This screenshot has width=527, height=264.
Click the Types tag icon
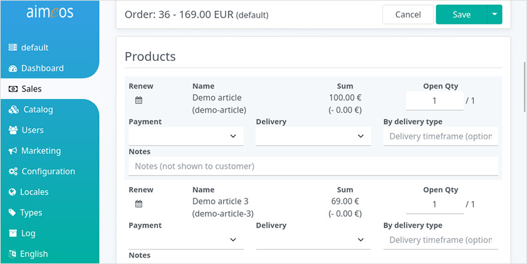[13, 213]
